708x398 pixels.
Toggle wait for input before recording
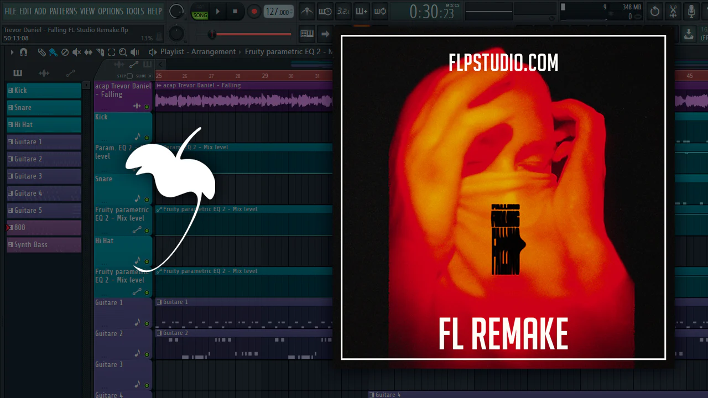point(325,11)
